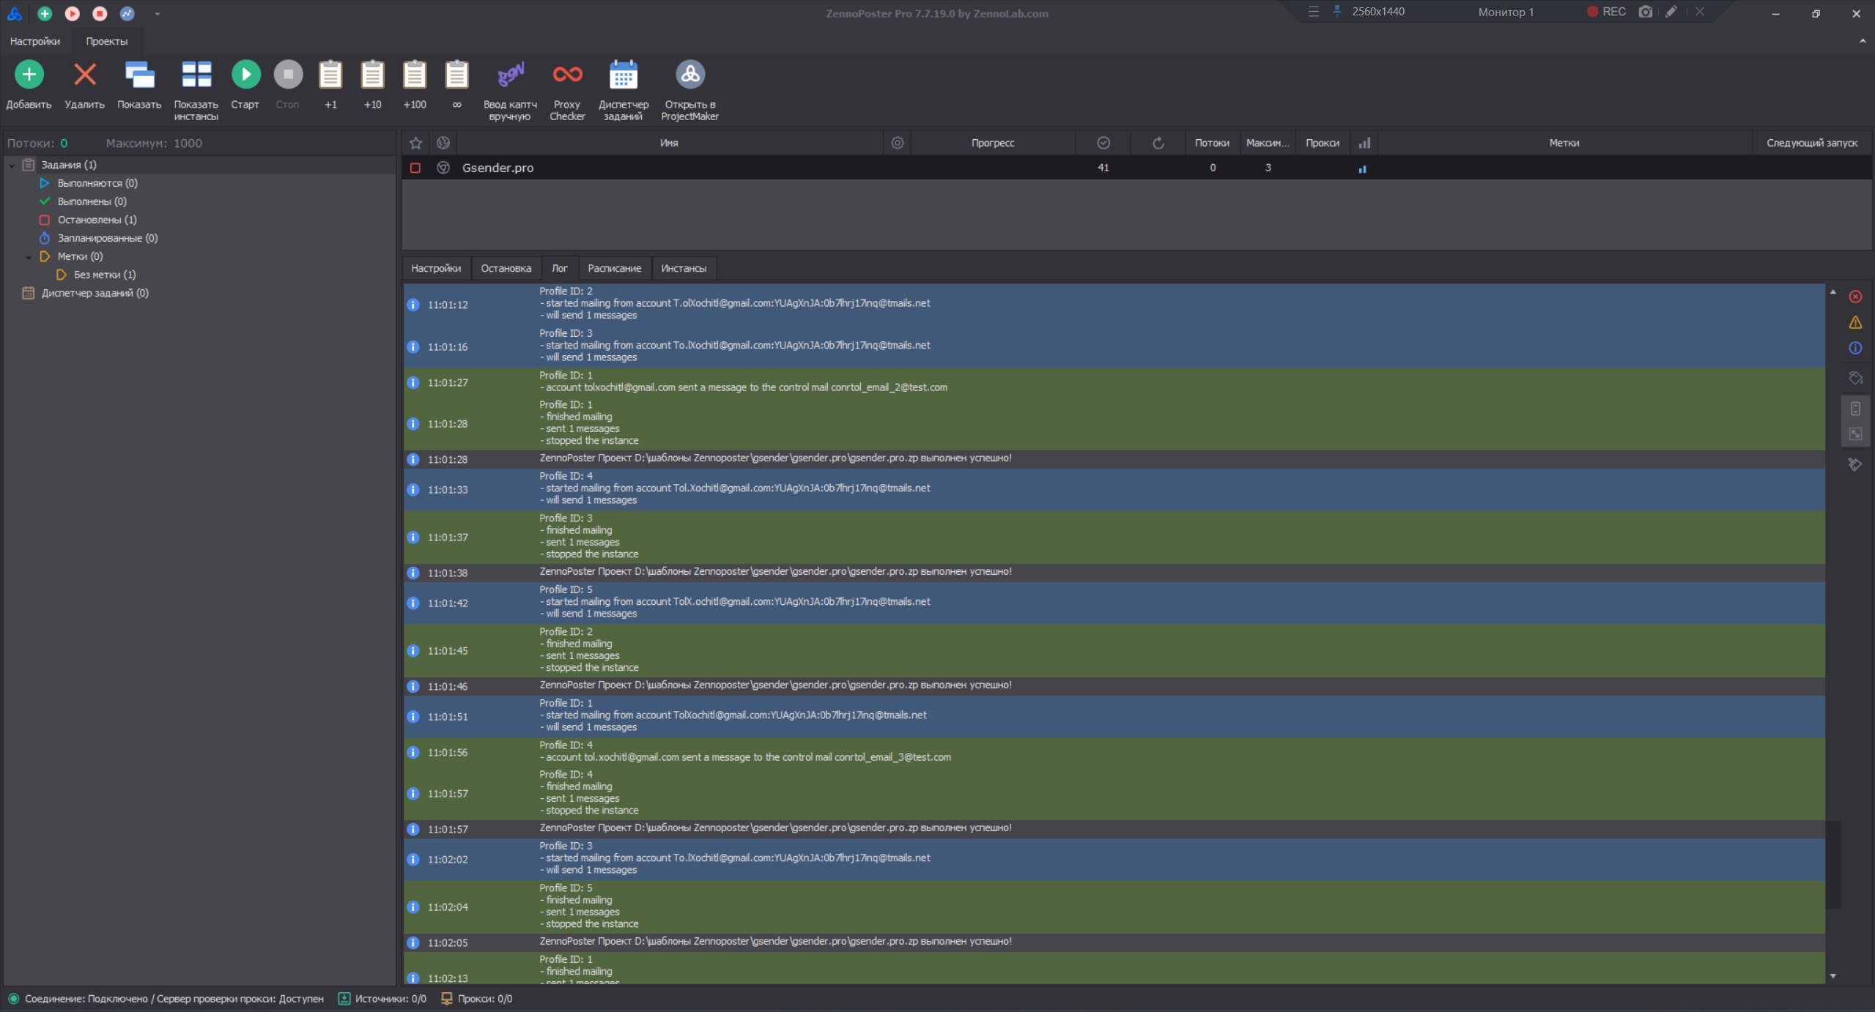
Task: Toggle info messages filter in log
Action: pos(1855,348)
